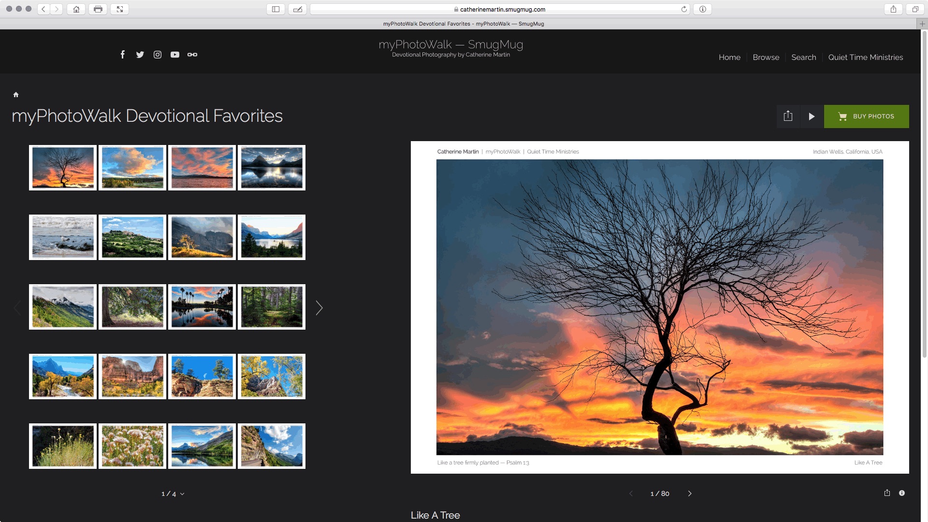Show all tabs button in Safari
The height and width of the screenshot is (522, 928).
tap(915, 9)
